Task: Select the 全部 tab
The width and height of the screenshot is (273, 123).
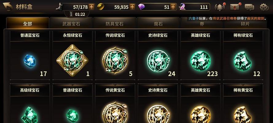Action: click(x=28, y=23)
